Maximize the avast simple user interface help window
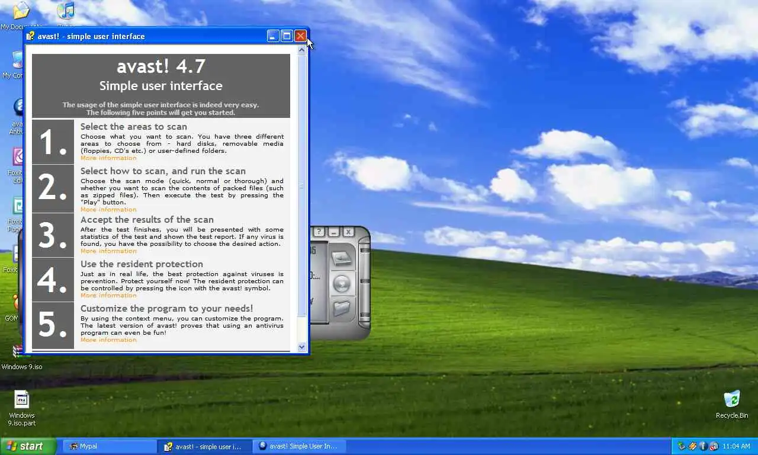Screen dimensions: 758x455 pyautogui.click(x=287, y=36)
